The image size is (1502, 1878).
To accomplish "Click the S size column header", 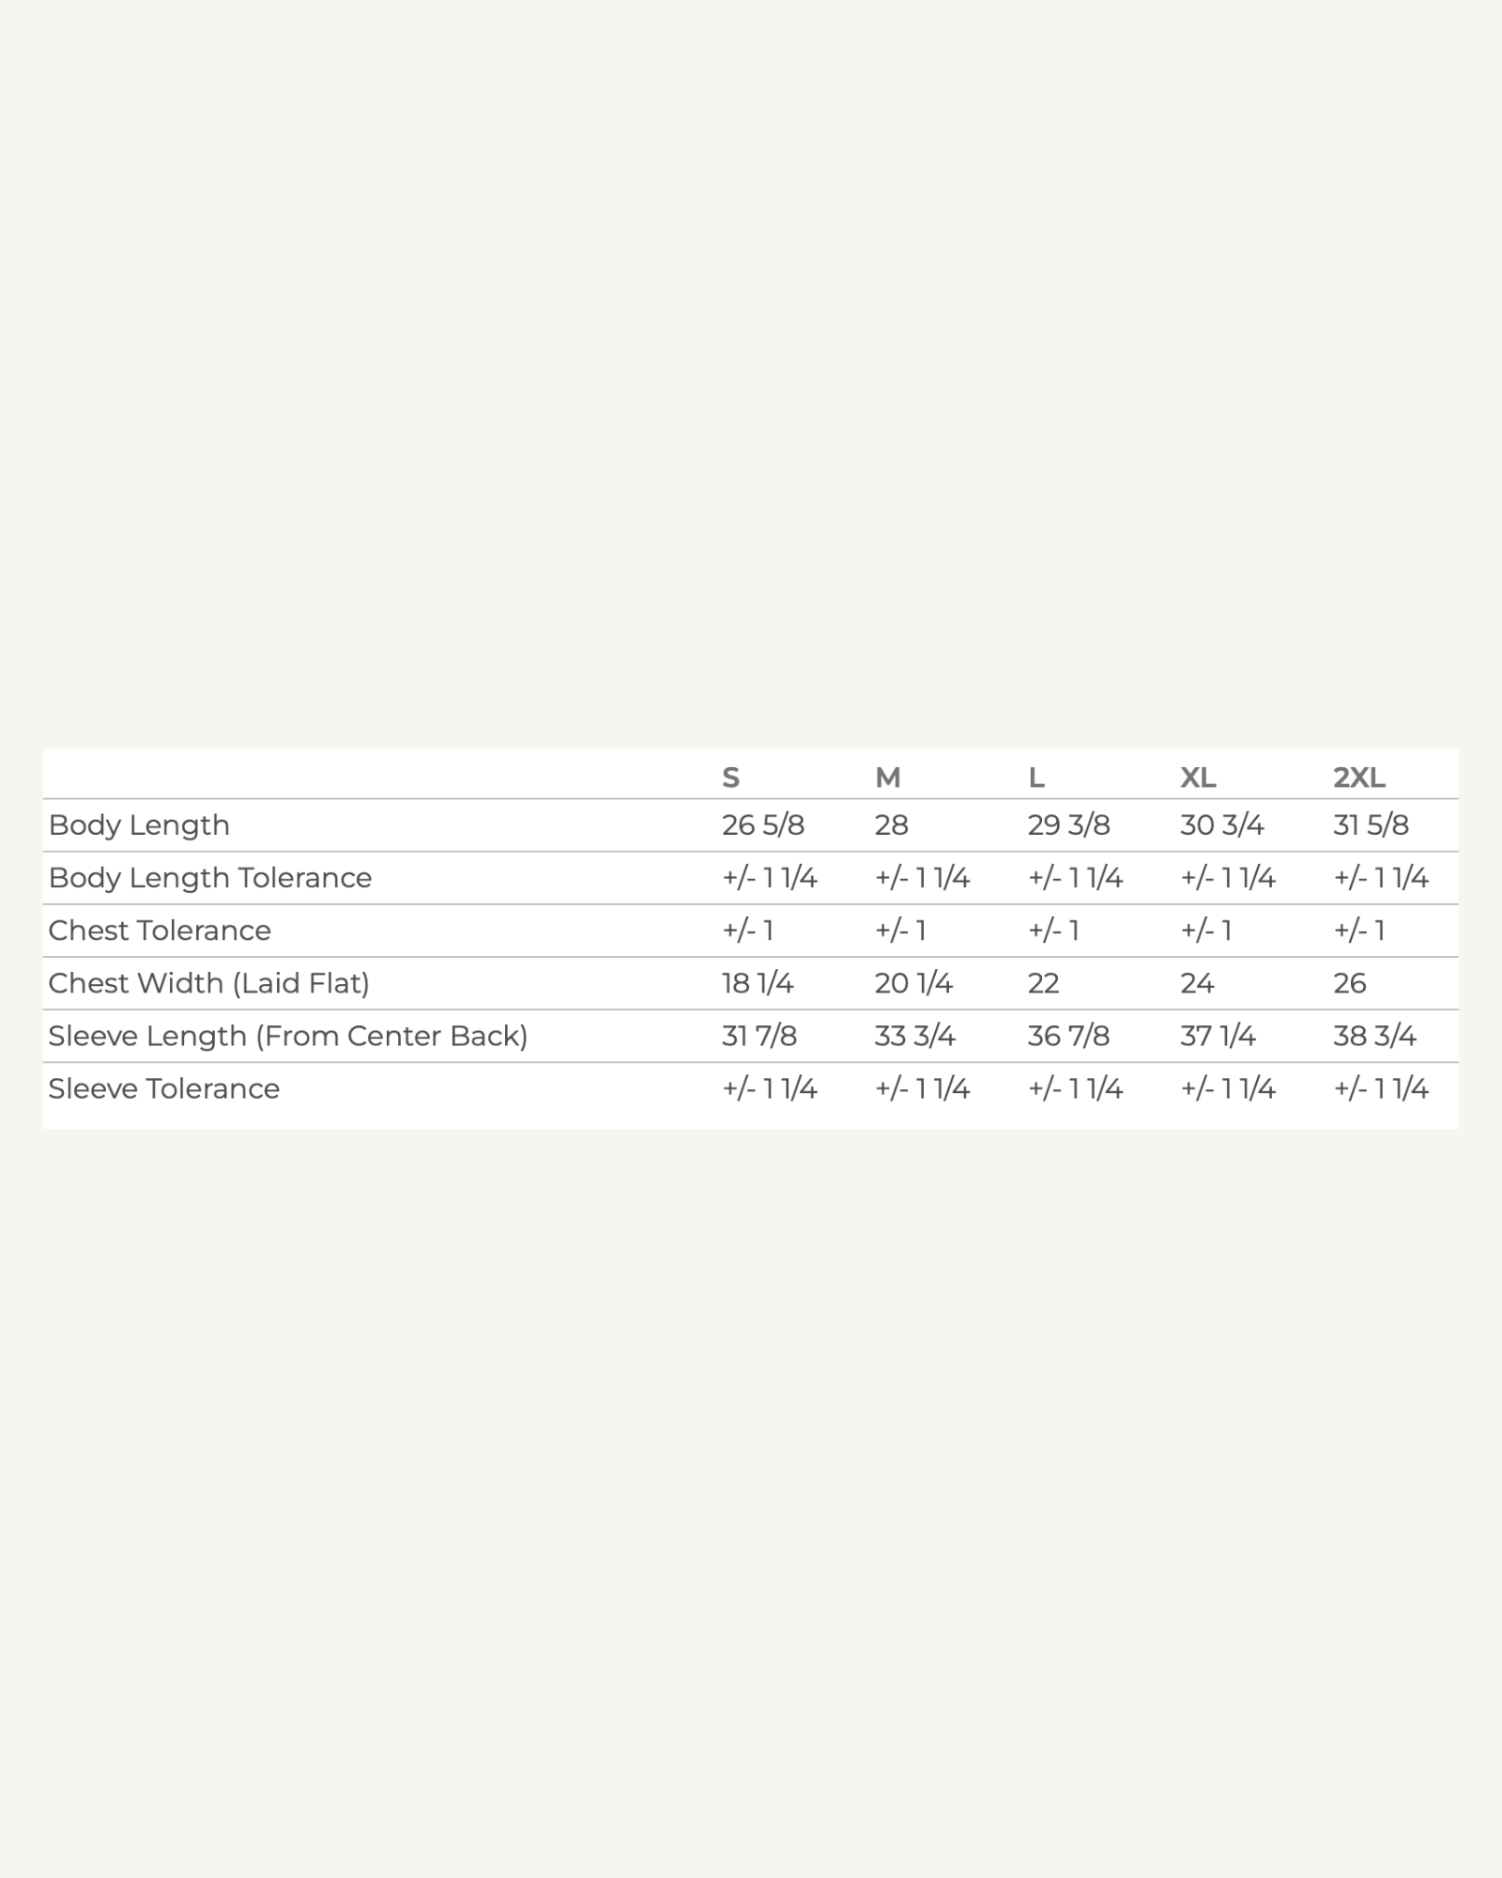I will pyautogui.click(x=730, y=777).
